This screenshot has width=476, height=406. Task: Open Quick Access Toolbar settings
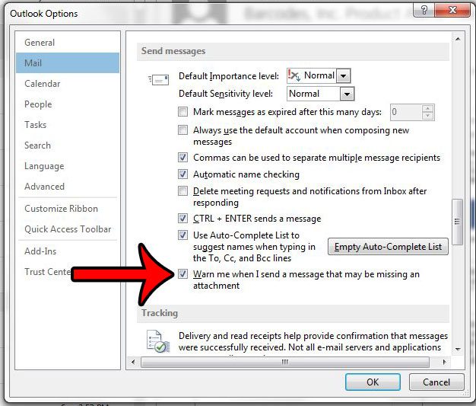tap(68, 229)
